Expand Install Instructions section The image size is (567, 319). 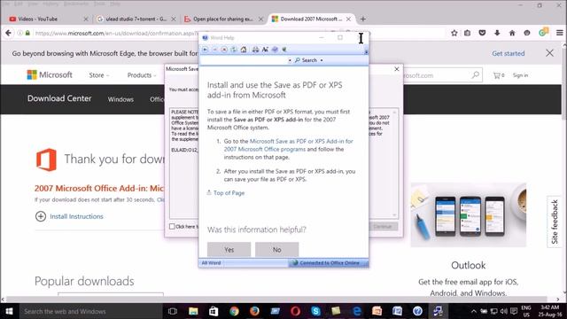(x=69, y=216)
